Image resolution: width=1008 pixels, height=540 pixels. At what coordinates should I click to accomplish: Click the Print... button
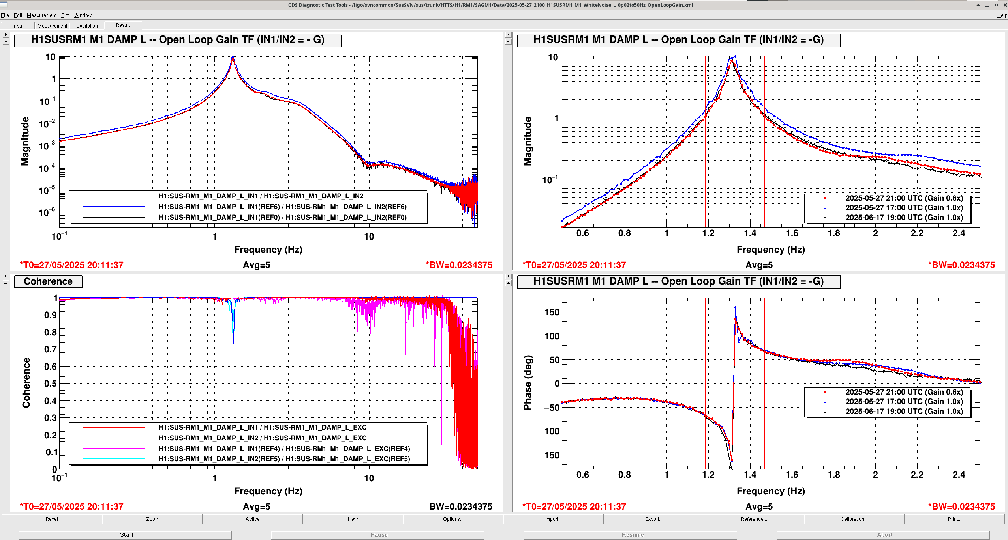tap(954, 519)
